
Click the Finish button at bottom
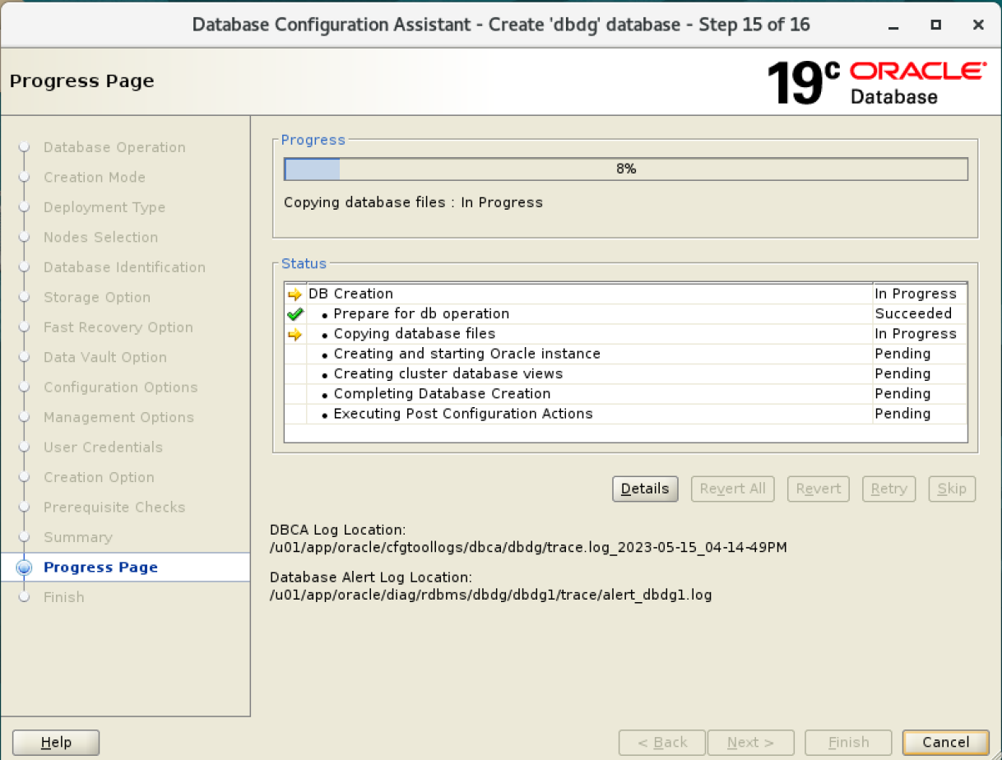tap(848, 742)
